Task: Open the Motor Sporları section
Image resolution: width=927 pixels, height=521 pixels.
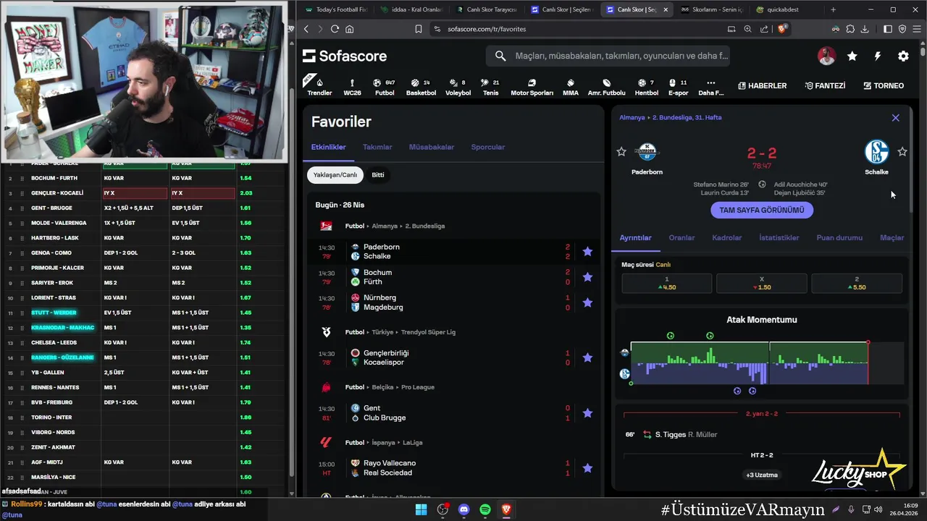Action: point(532,87)
